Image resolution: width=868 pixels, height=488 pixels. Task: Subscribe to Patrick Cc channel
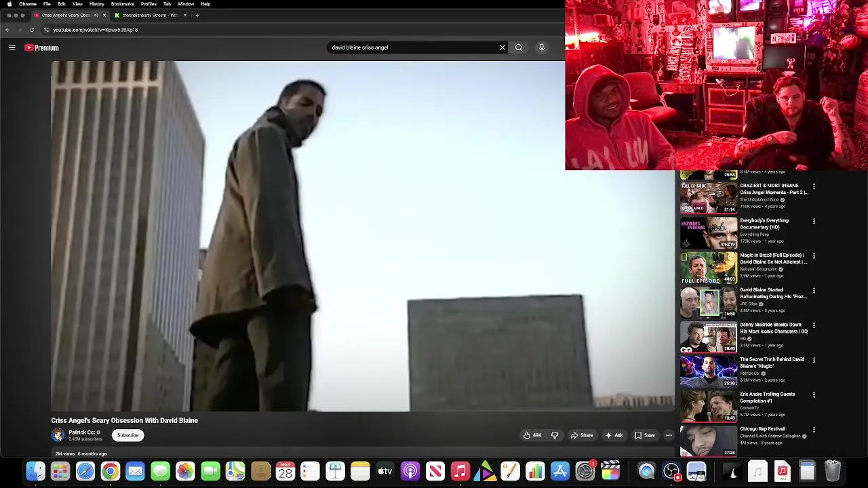coord(127,435)
